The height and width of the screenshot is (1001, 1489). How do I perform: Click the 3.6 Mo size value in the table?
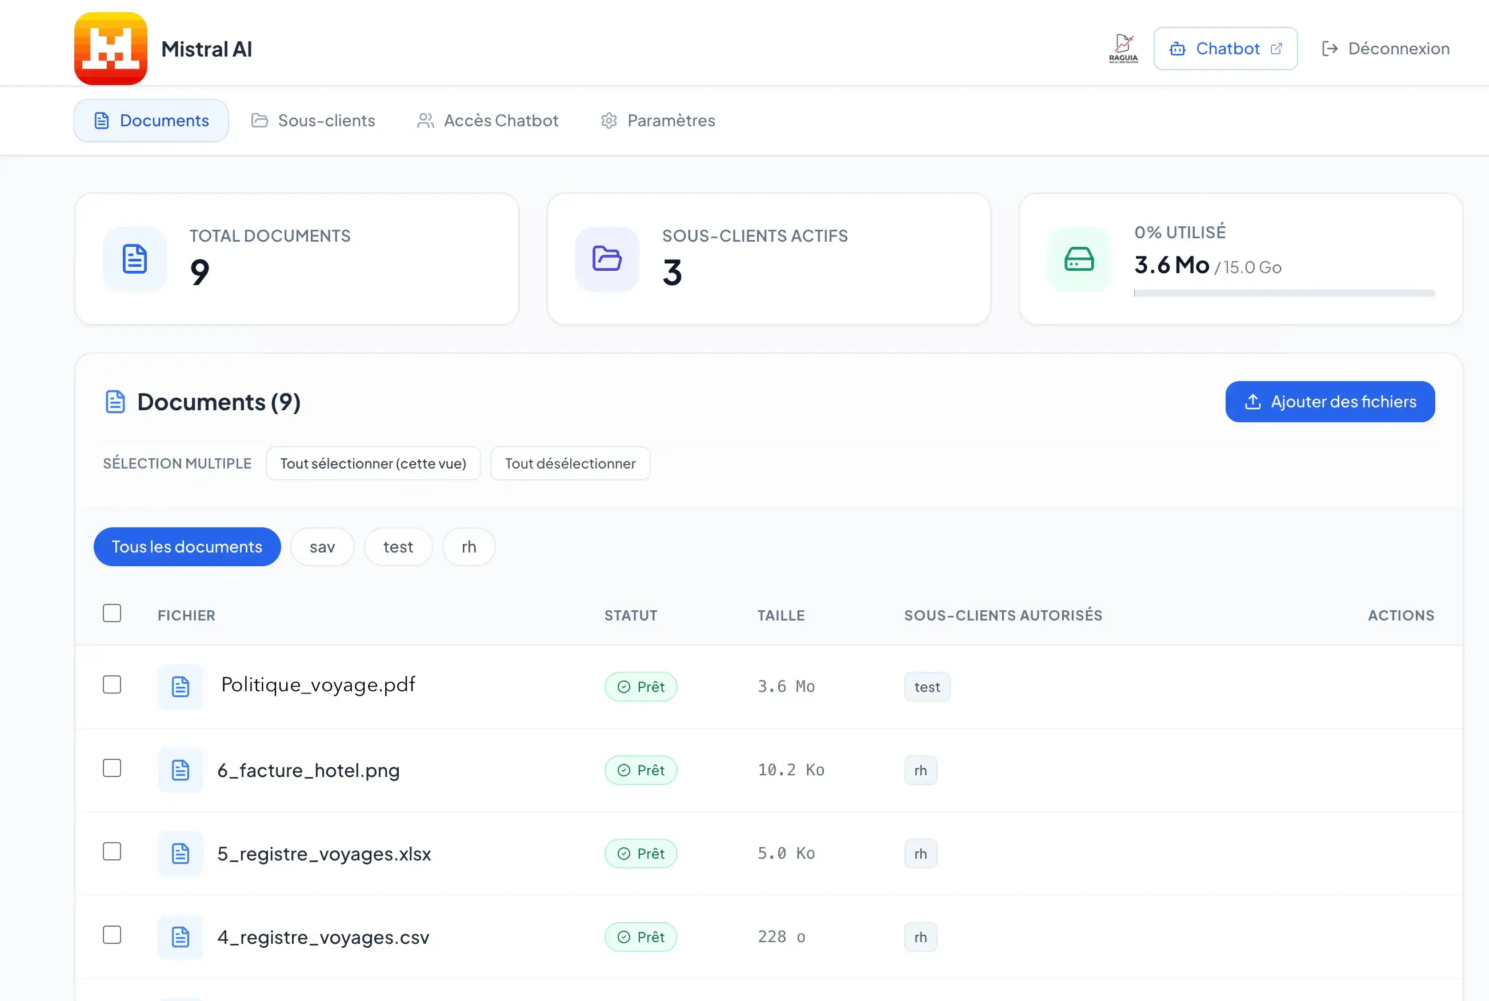786,687
